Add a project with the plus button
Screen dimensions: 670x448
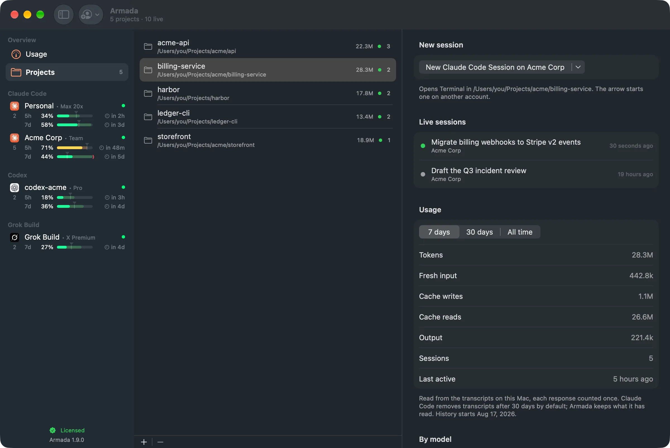pyautogui.click(x=144, y=442)
